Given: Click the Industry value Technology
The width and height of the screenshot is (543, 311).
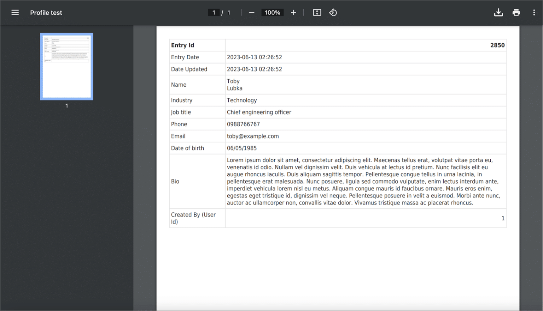Looking at the screenshot, I should point(242,100).
